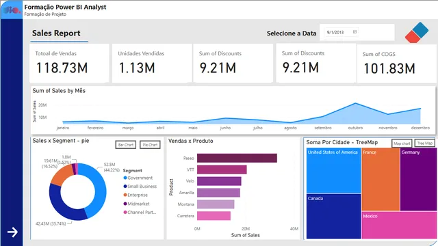Select the Germany treemap tile
This screenshot has width=438, height=246.
pyautogui.click(x=418, y=179)
